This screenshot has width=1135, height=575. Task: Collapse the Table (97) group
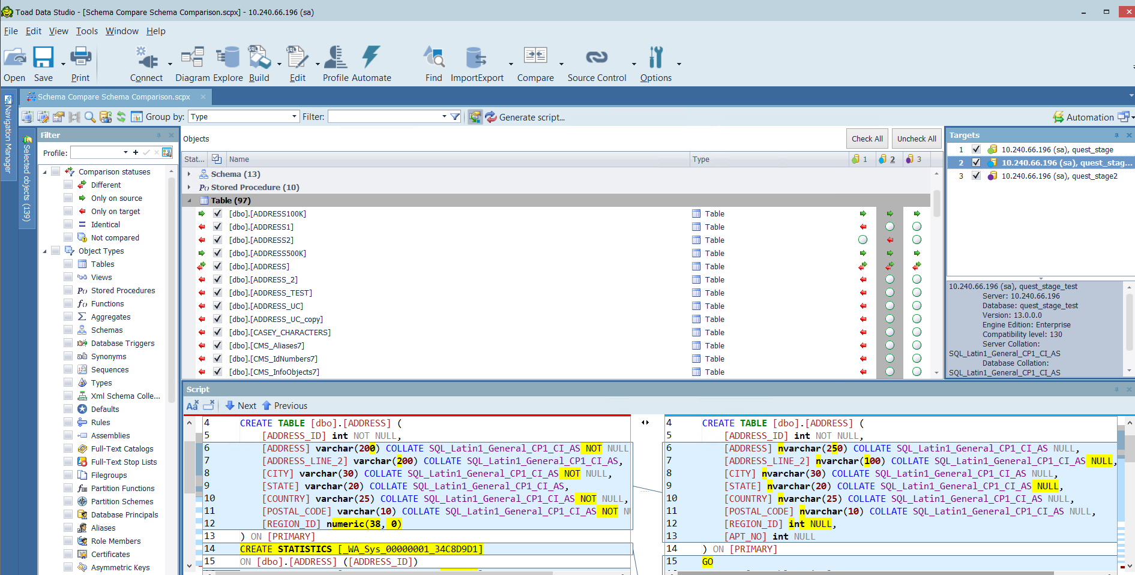188,200
